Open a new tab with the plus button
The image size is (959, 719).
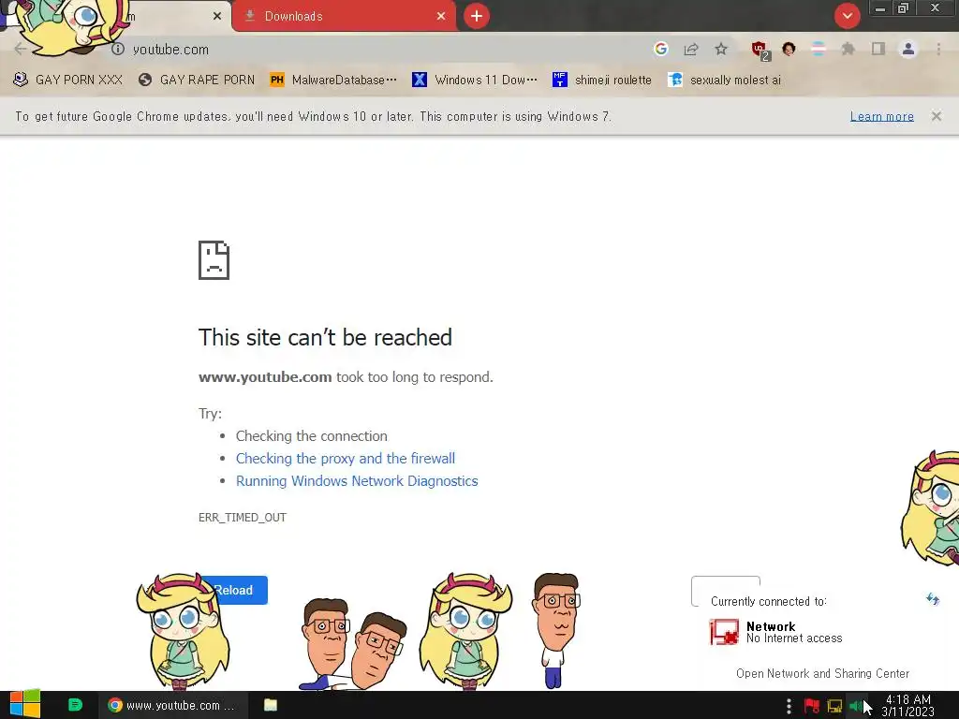477,16
